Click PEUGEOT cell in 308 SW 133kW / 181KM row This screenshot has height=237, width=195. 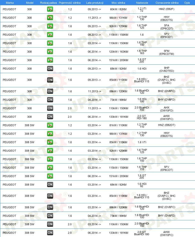pyautogui.click(x=9, y=233)
